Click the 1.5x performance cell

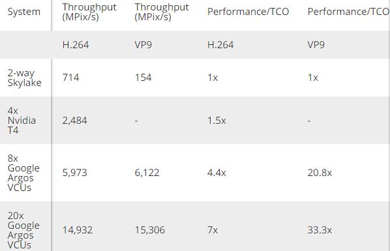[x=217, y=121]
